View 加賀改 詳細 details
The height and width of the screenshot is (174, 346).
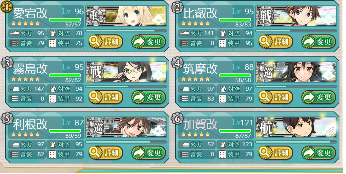tap(275, 152)
